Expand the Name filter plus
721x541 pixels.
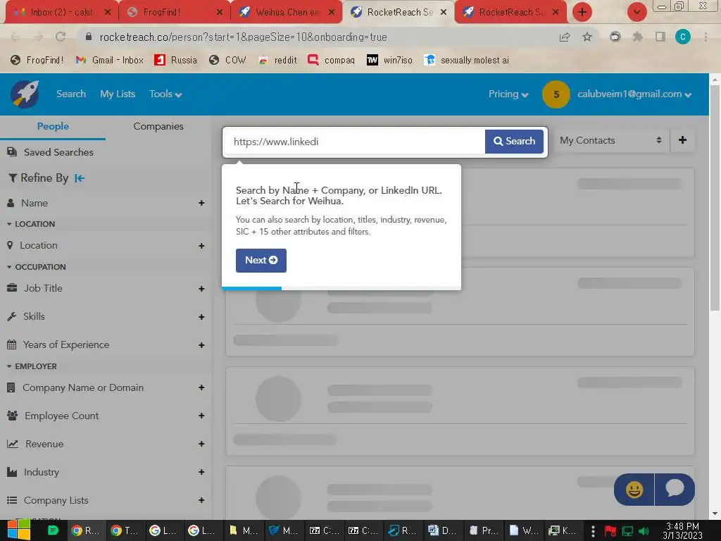pos(201,203)
